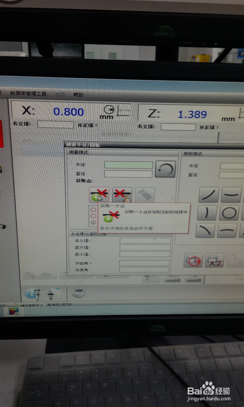The width and height of the screenshot is (244, 407).
Task: Select the descending diagonal arc template
Action: tap(205, 230)
